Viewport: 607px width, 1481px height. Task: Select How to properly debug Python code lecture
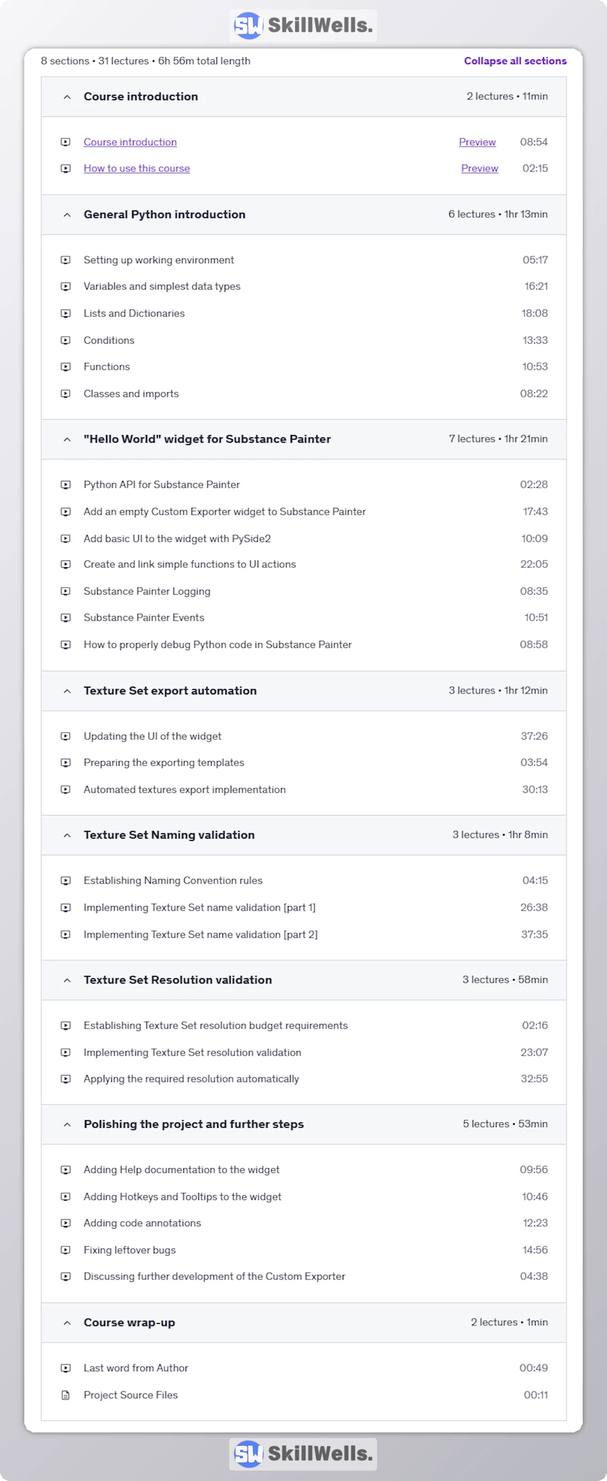[x=218, y=645]
